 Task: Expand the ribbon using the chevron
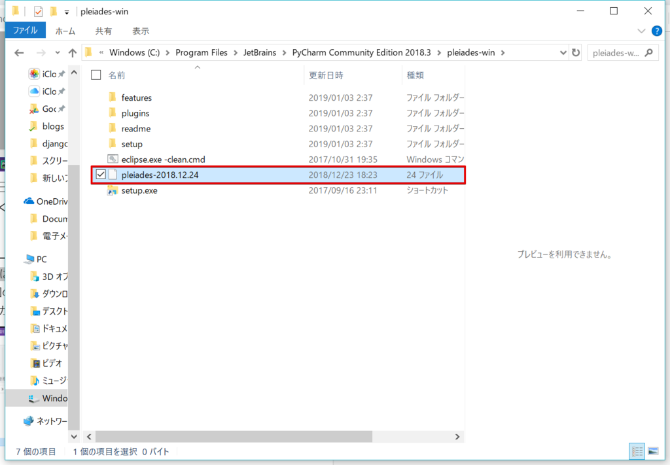pos(641,31)
